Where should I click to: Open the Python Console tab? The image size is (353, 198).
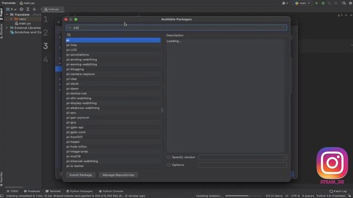(111, 191)
